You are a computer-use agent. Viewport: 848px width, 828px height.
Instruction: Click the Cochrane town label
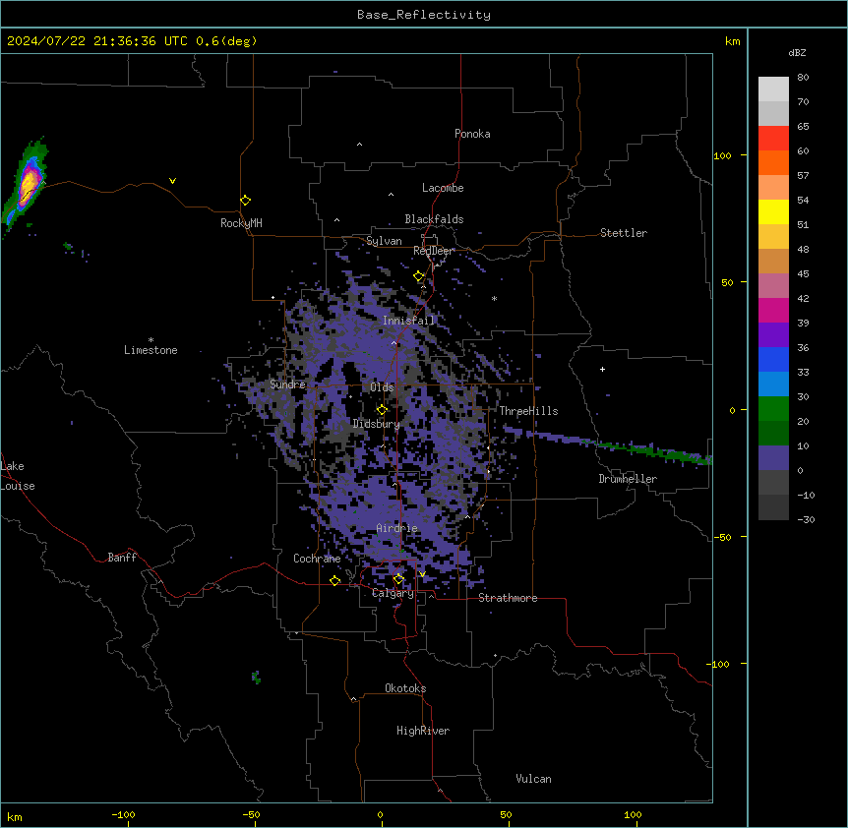tap(317, 559)
